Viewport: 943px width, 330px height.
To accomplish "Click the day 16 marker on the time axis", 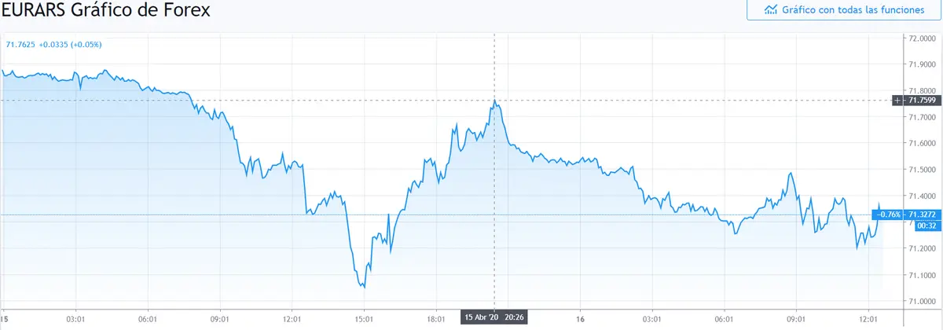I will 578,317.
